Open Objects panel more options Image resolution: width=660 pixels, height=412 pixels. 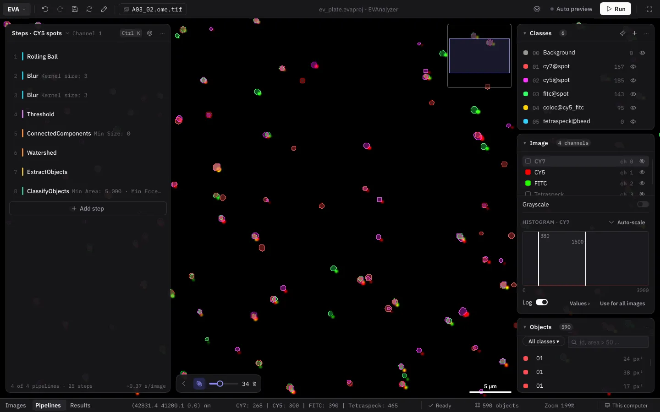tap(647, 327)
